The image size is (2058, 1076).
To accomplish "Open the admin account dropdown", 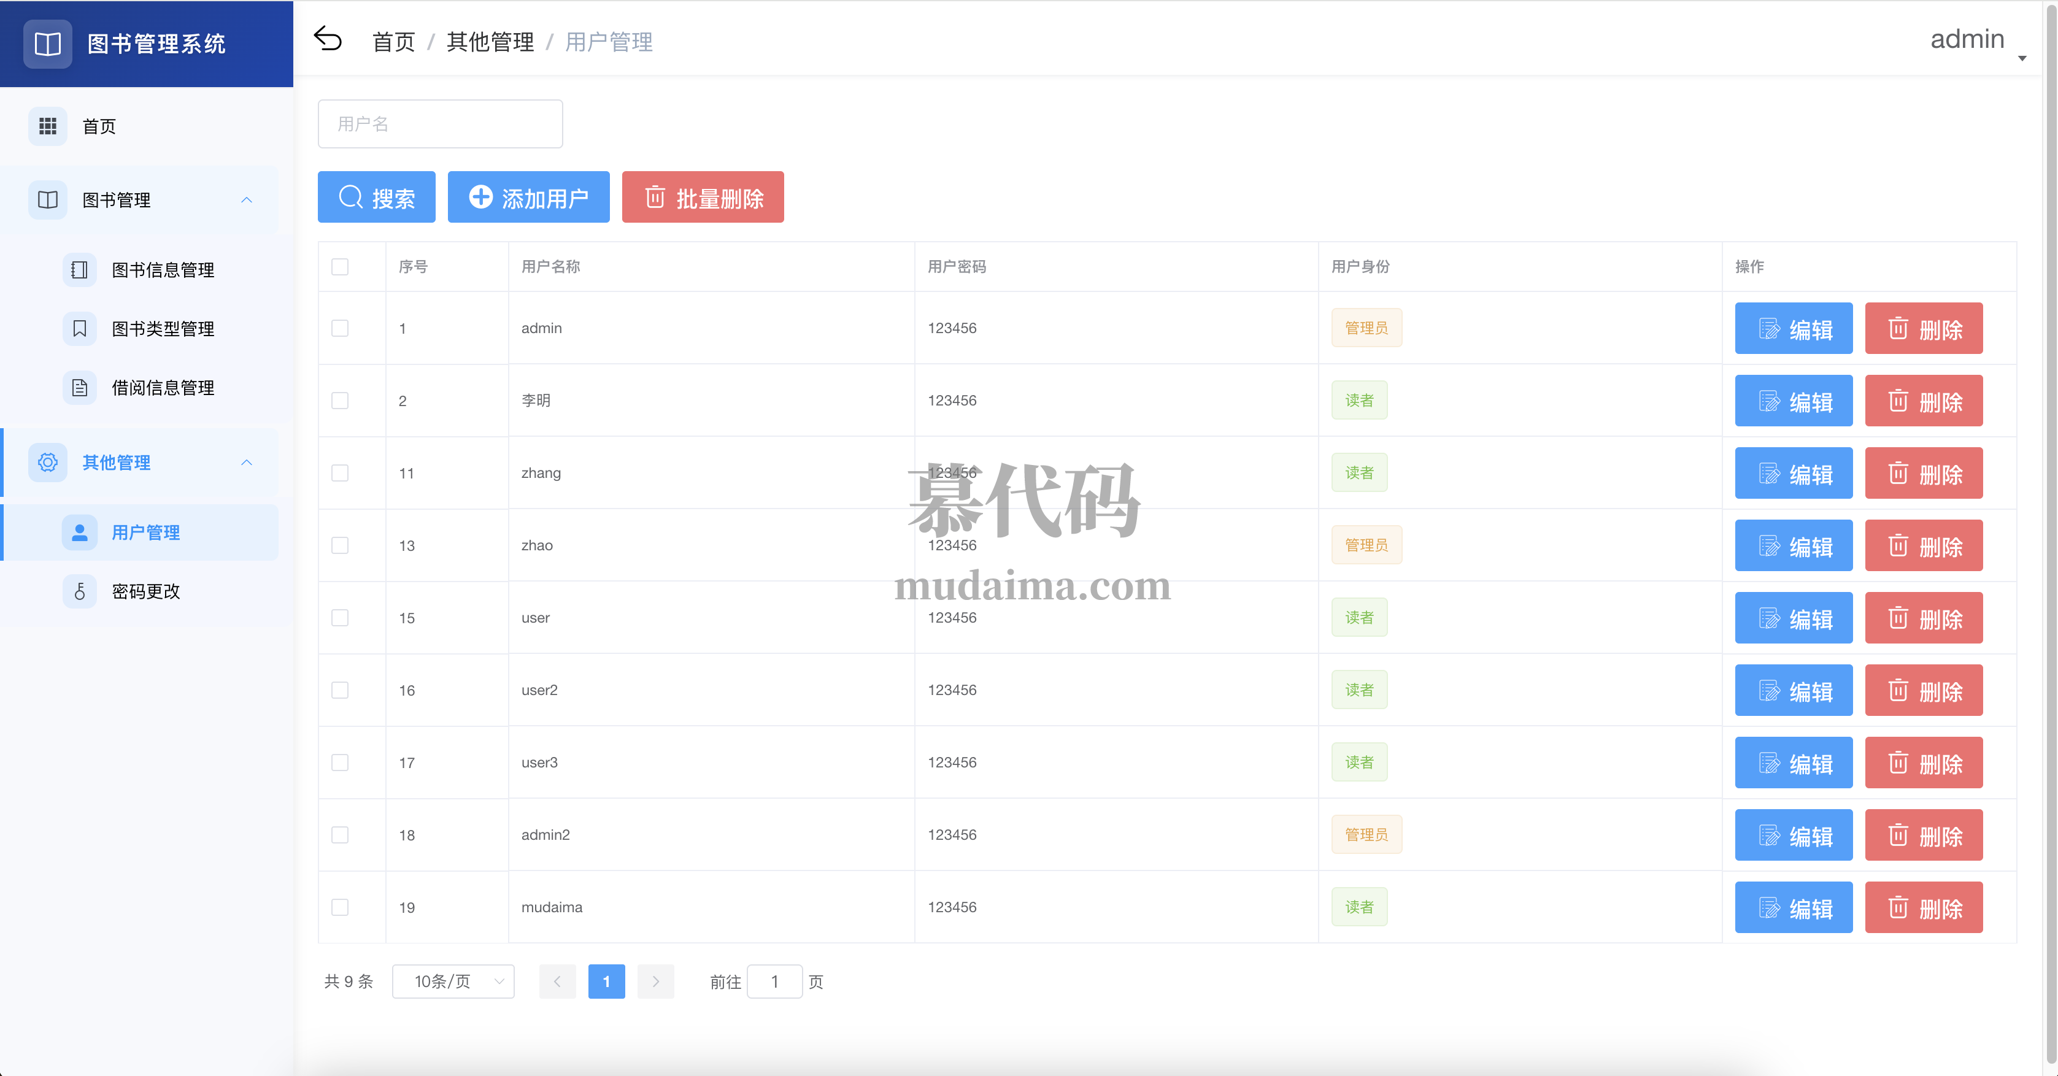I will point(1968,39).
